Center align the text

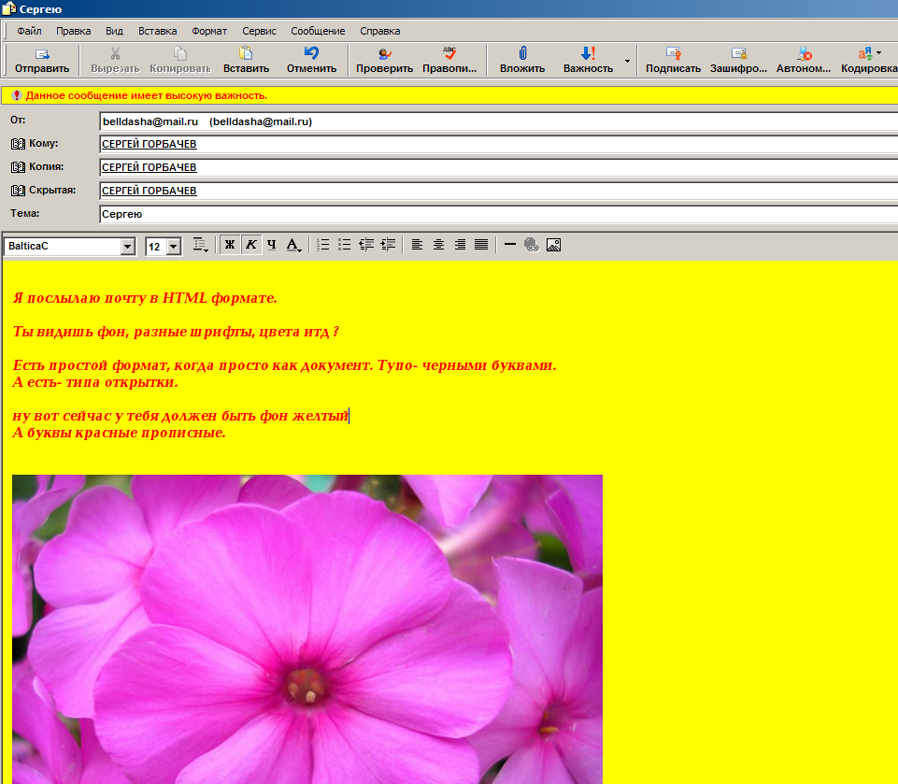point(438,245)
